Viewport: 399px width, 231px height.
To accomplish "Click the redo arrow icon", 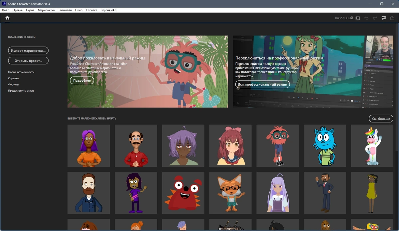I will click(375, 18).
